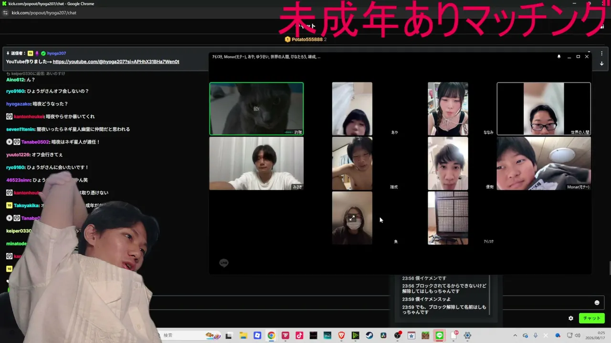
Task: Click chat username kantonhoukei on 暗夜やらせか message
Action: [28, 116]
